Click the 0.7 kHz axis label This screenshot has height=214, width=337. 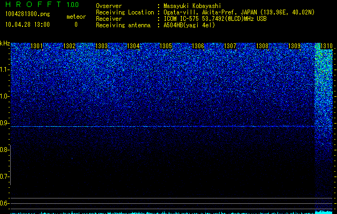(5, 177)
